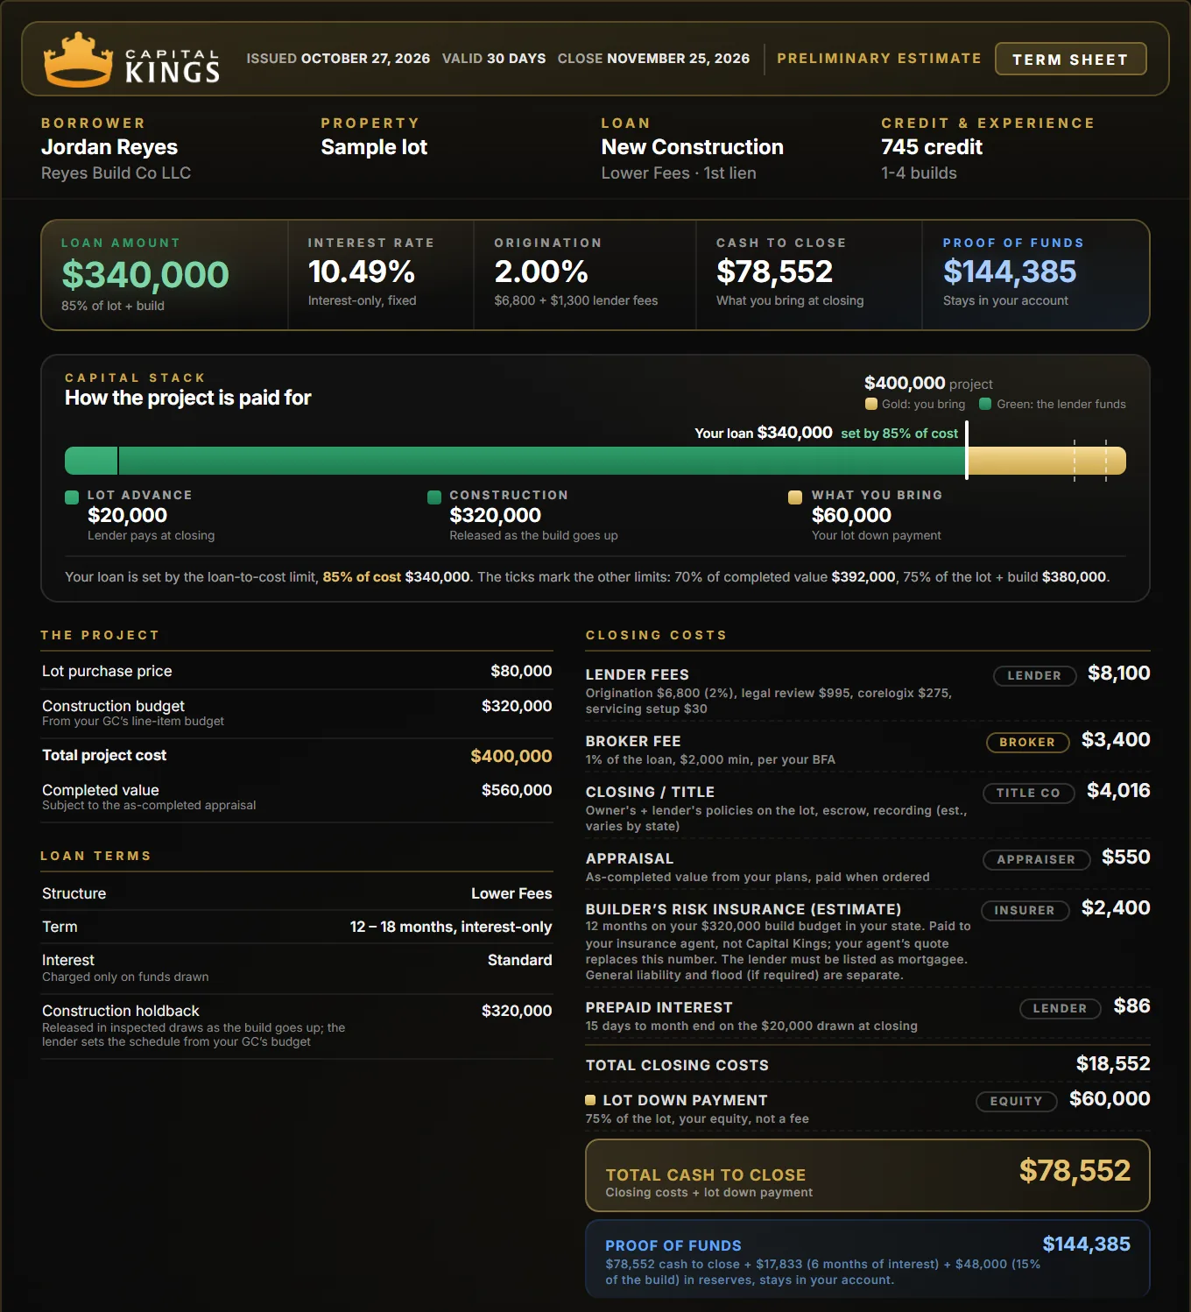Click the EQUITY badge
Image resolution: width=1191 pixels, height=1312 pixels.
1016,1101
